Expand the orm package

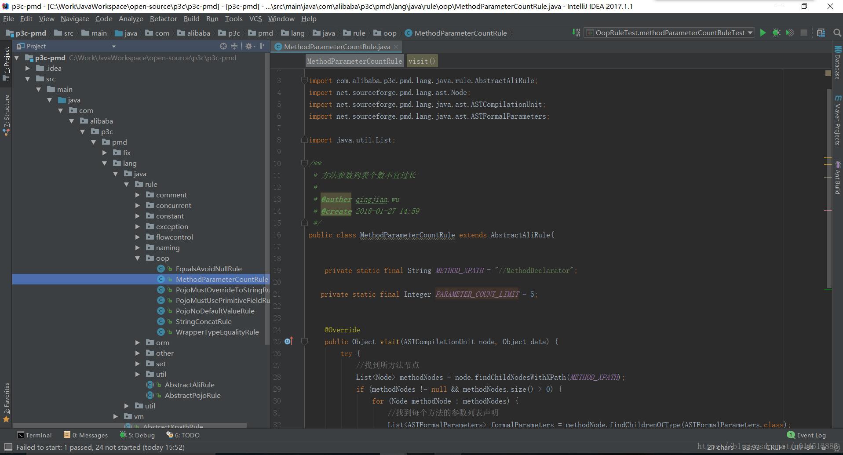tap(138, 342)
